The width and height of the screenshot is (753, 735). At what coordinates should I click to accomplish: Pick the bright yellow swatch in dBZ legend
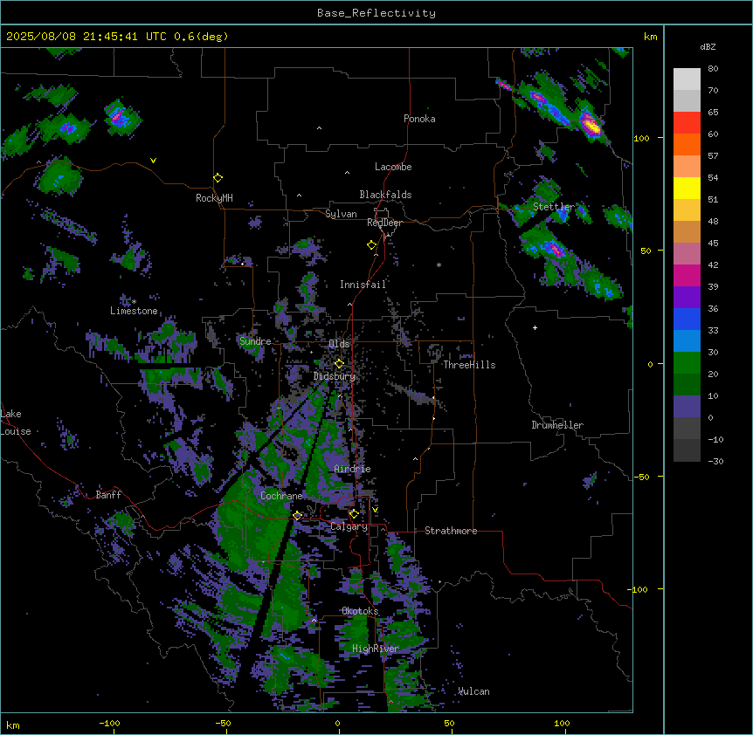(x=687, y=188)
